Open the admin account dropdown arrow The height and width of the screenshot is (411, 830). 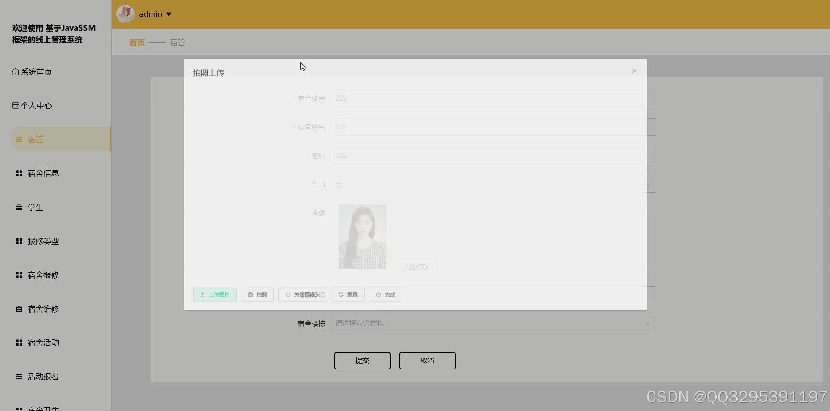click(169, 14)
